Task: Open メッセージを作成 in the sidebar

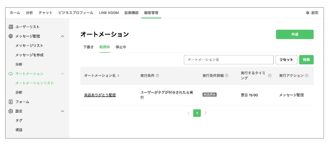Action: pyautogui.click(x=29, y=55)
